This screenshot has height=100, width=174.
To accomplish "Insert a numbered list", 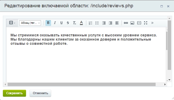I will pos(90,23).
